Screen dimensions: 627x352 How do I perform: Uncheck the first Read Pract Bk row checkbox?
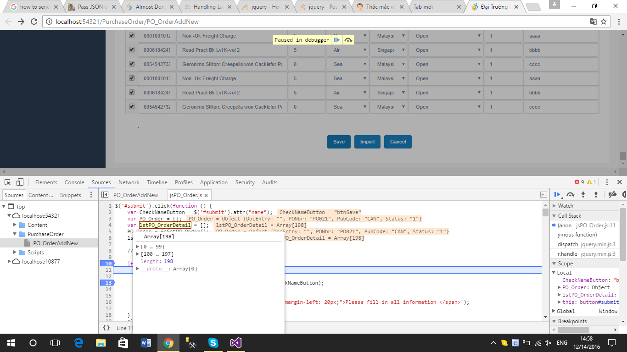click(x=132, y=50)
